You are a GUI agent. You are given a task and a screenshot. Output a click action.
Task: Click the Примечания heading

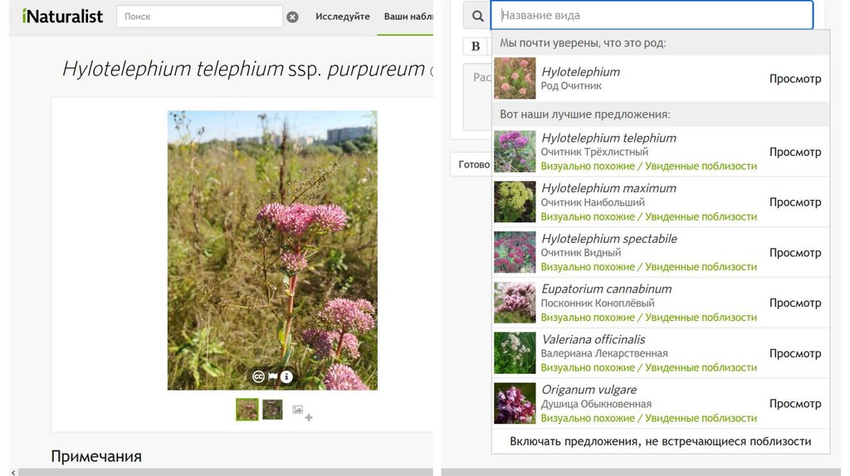96,456
